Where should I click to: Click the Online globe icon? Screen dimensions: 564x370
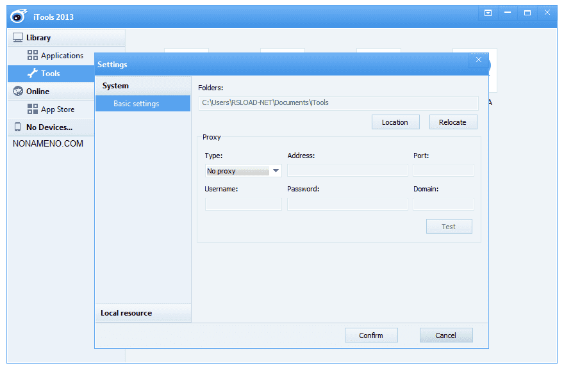[x=18, y=92]
